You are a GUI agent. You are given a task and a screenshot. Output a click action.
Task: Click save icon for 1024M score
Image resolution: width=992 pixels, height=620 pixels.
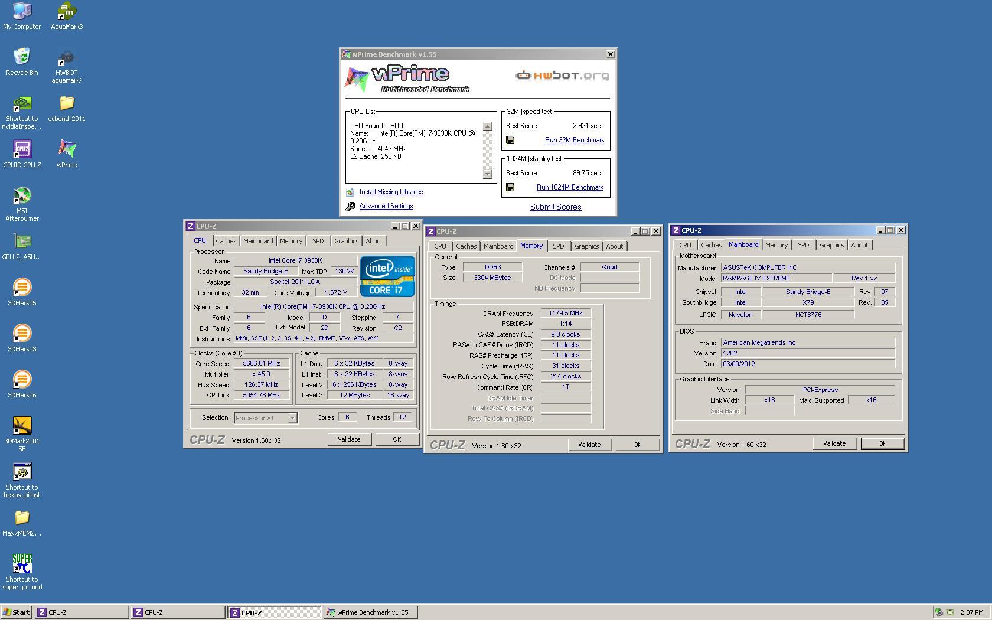pyautogui.click(x=510, y=187)
